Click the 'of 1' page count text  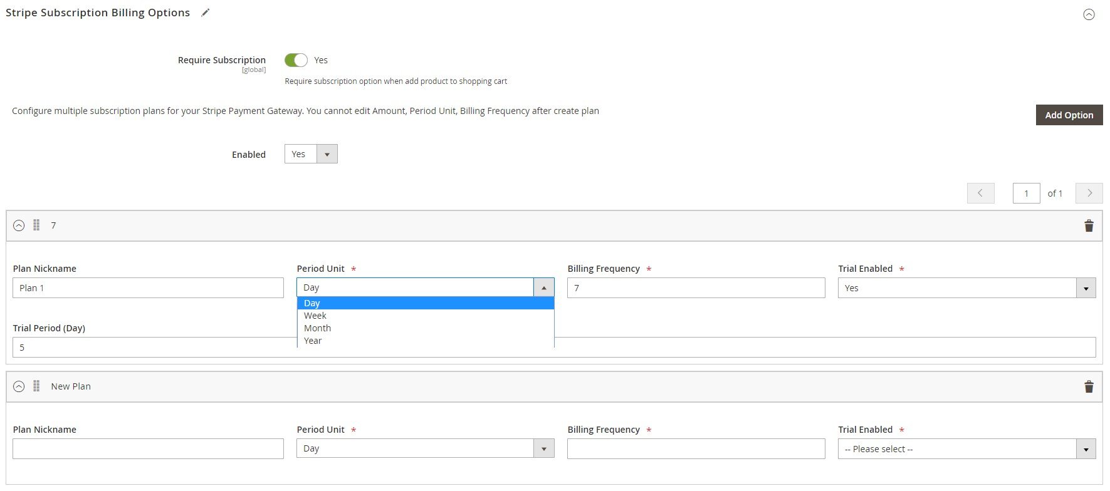[1055, 194]
